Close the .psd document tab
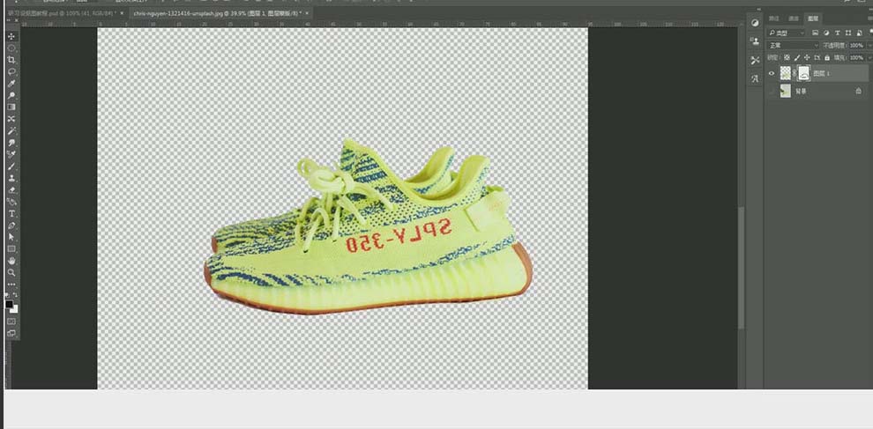 click(x=122, y=13)
